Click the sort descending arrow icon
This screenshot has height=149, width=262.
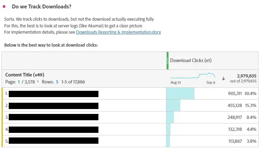(223, 79)
